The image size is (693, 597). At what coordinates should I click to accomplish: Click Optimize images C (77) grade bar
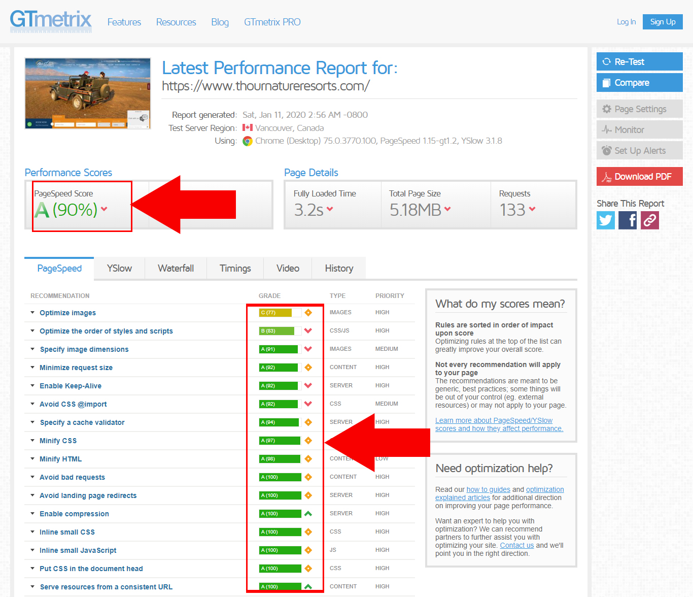(x=280, y=313)
